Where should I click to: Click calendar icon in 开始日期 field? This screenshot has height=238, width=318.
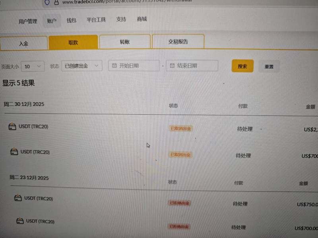click(x=114, y=65)
